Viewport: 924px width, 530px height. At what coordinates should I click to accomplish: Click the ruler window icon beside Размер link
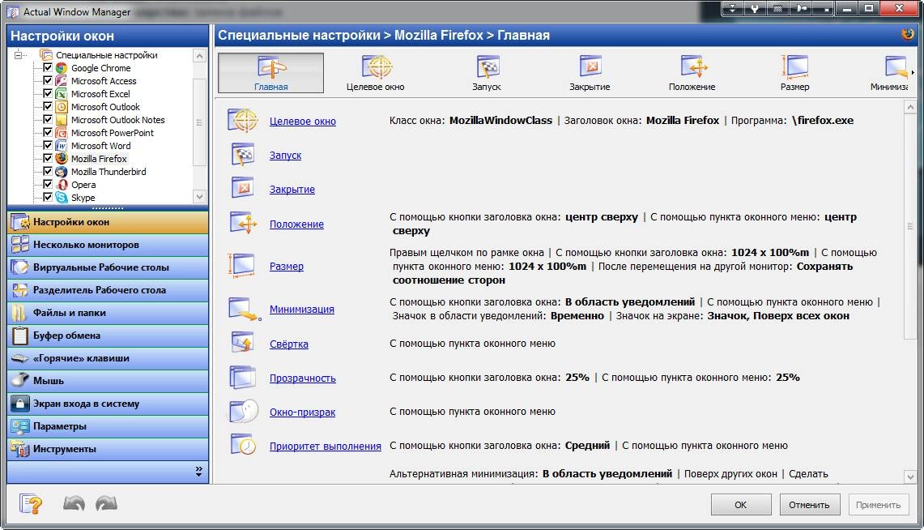point(241,265)
